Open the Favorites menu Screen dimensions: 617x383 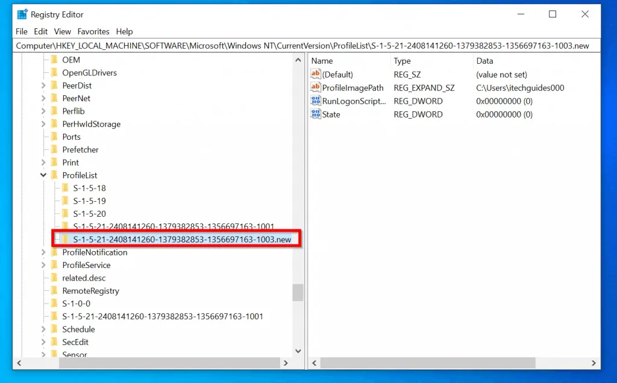93,31
